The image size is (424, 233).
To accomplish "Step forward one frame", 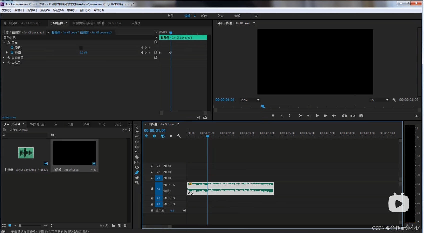I will (326, 116).
